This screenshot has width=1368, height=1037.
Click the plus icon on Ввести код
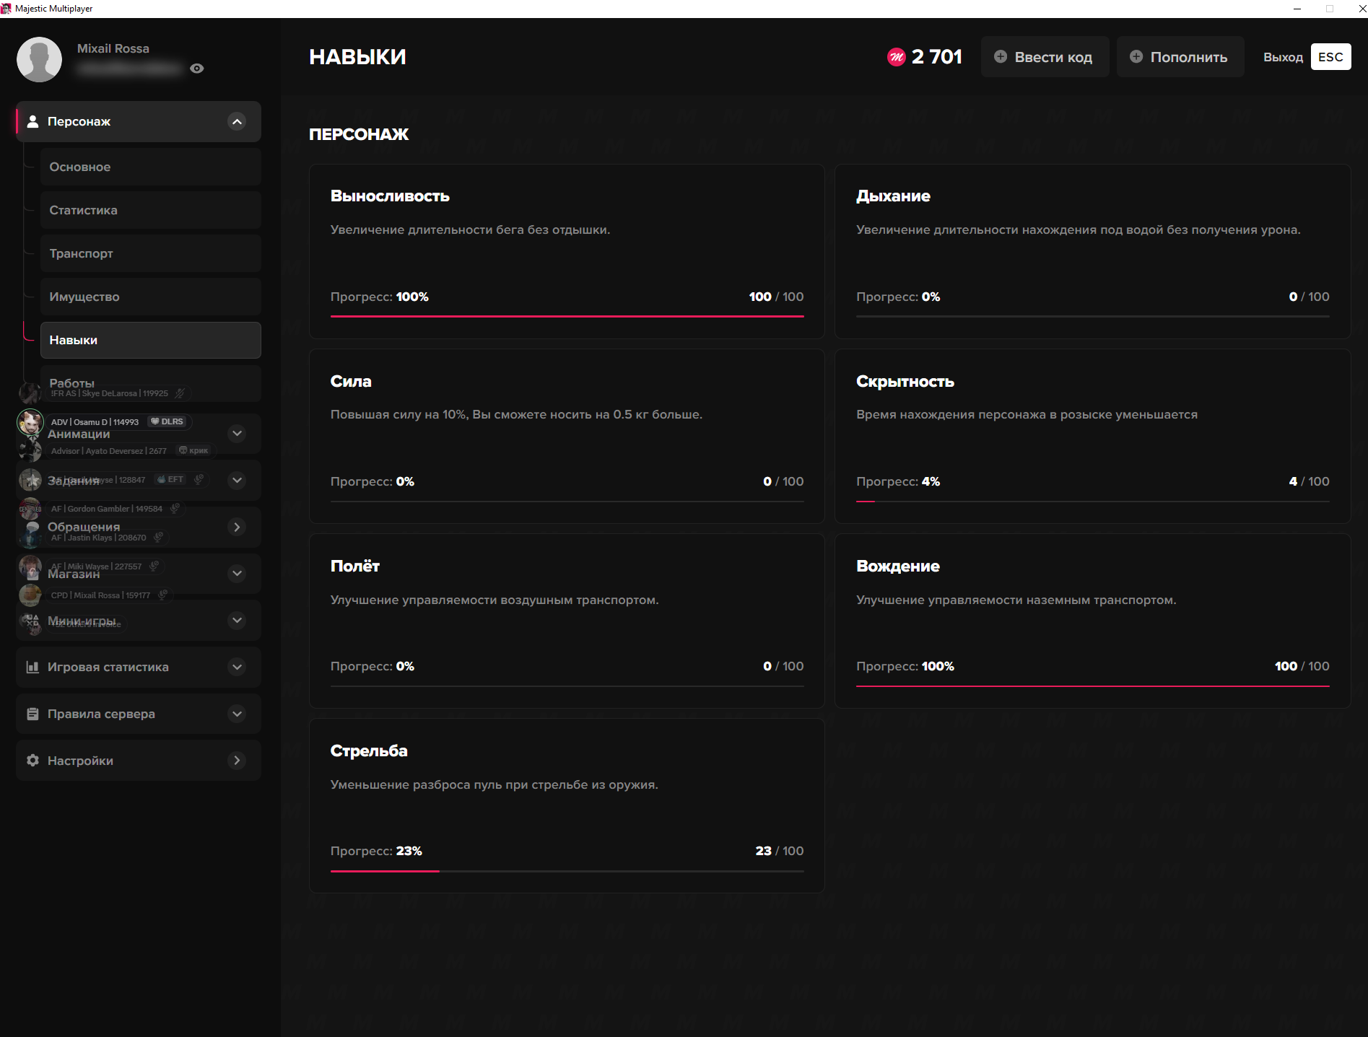pos(1001,57)
